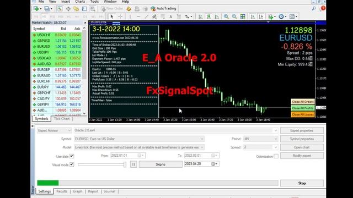Switch to the Results tab
Viewport: 353px width, 198px height.
coord(62,191)
